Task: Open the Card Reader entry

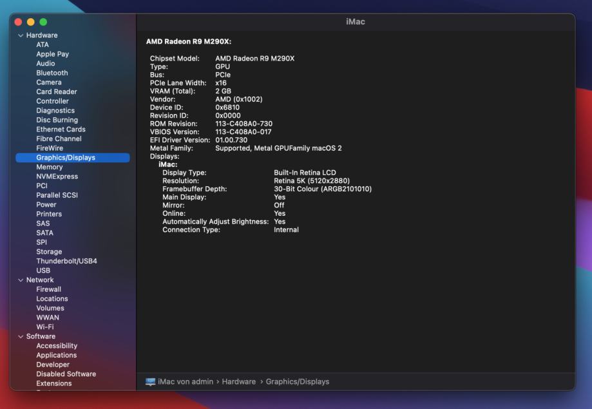Action: point(57,91)
